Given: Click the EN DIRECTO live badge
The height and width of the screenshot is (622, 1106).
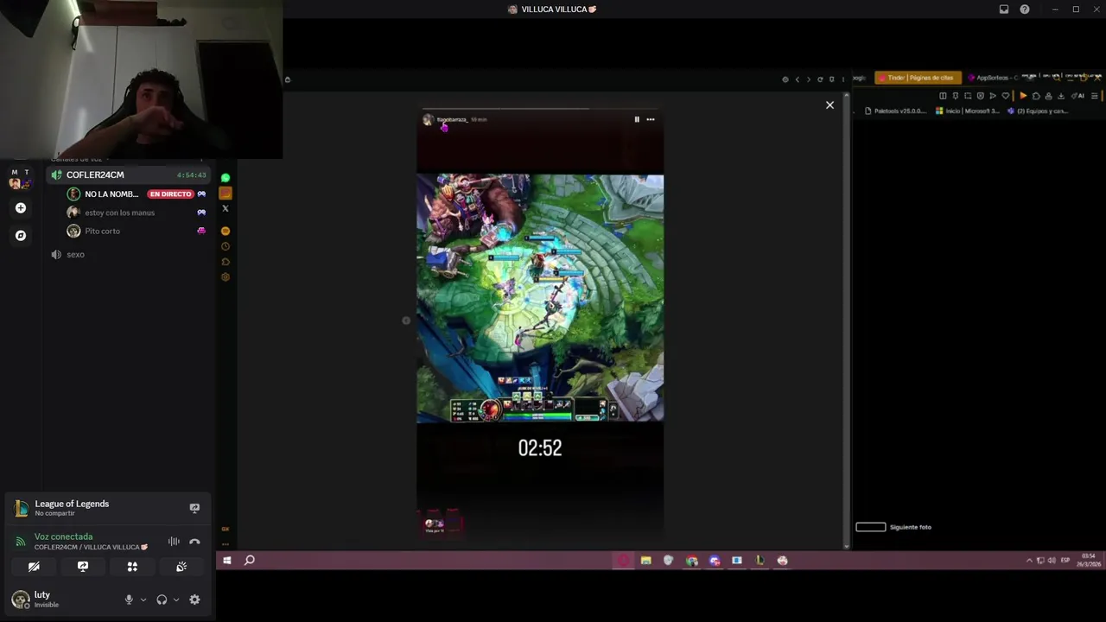Looking at the screenshot, I should tap(170, 194).
